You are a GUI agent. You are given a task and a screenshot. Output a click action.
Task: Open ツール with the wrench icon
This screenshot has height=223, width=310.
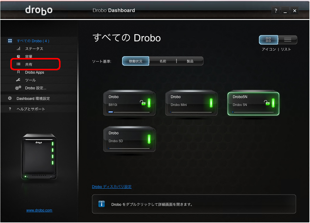(18, 80)
